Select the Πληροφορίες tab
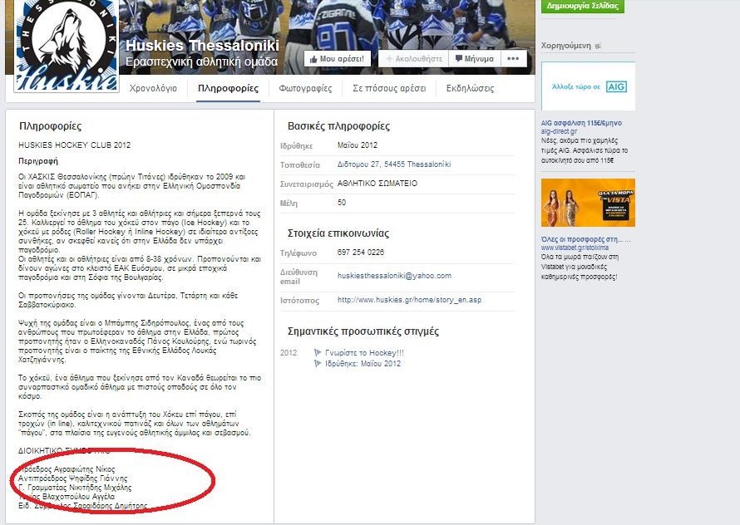 point(229,88)
